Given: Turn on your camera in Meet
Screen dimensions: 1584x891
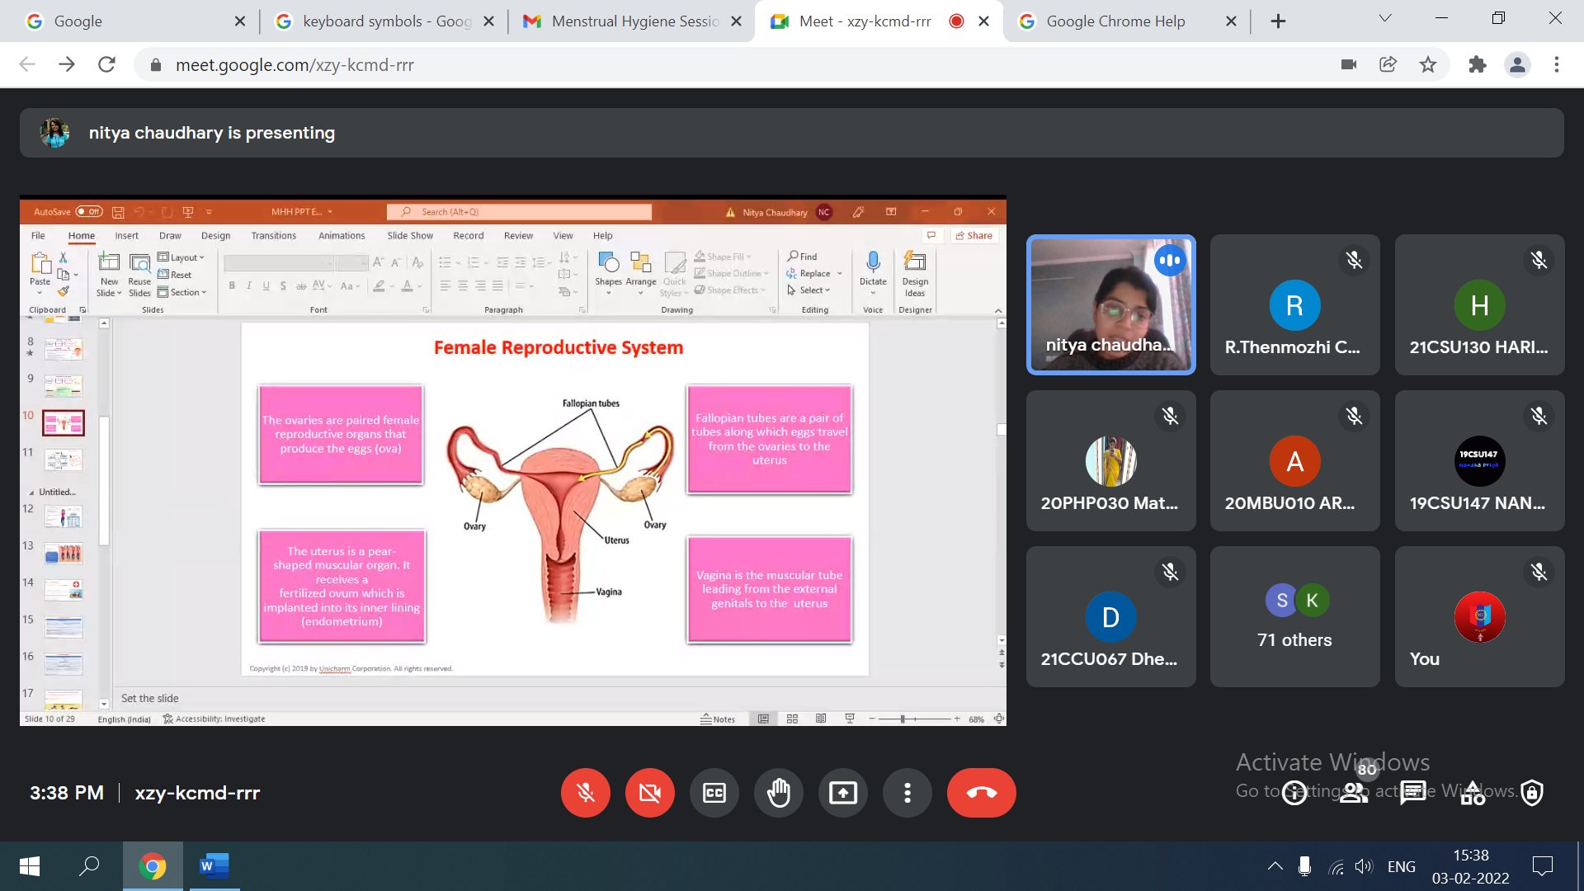Looking at the screenshot, I should [650, 793].
